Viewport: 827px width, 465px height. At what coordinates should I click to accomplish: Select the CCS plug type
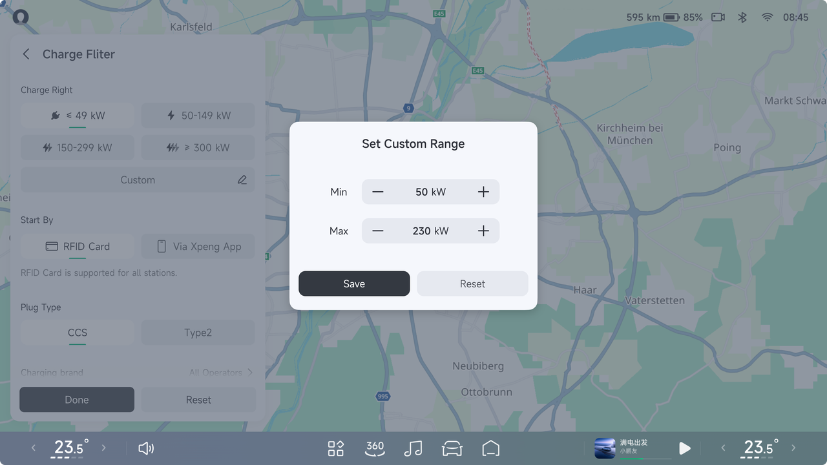(x=77, y=332)
